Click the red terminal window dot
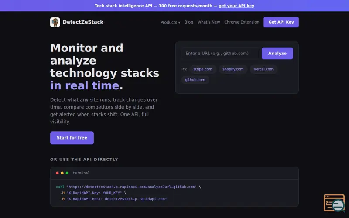The height and width of the screenshot is (218, 349). tap(57, 173)
